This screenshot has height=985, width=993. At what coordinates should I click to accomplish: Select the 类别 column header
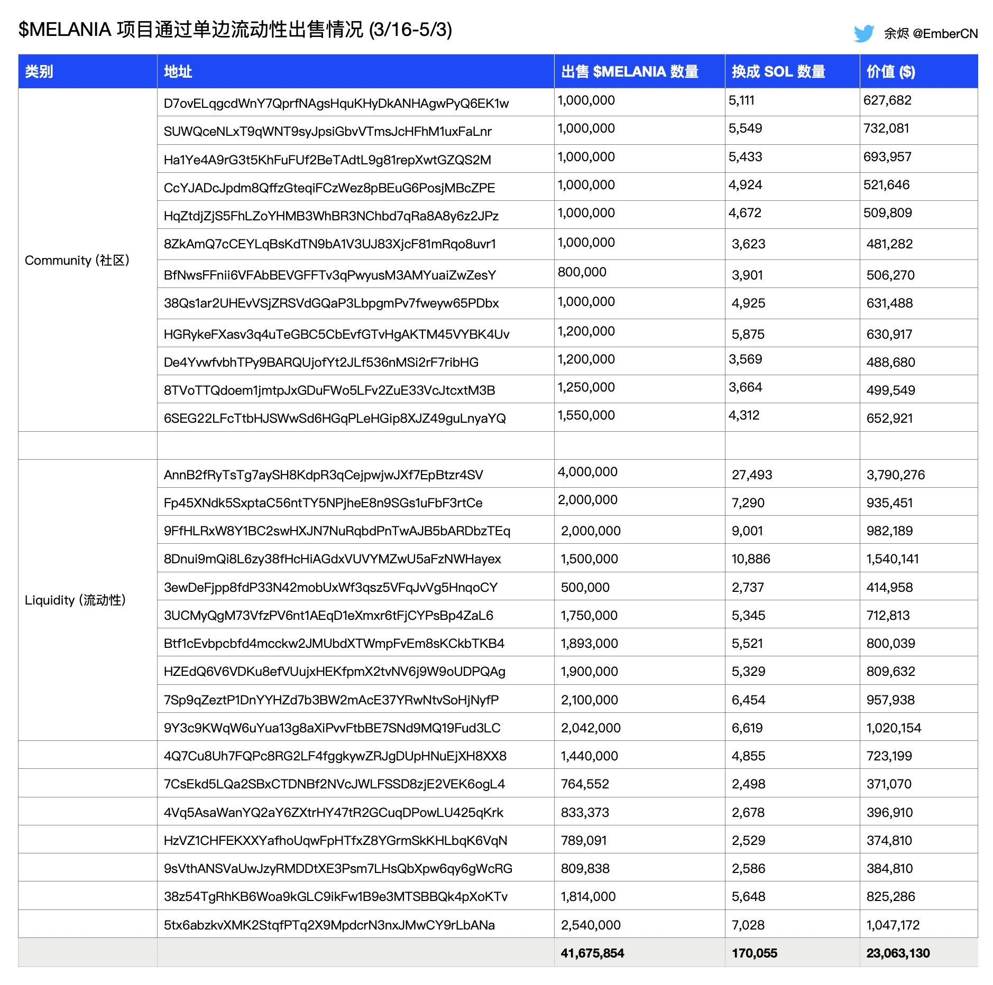[40, 72]
